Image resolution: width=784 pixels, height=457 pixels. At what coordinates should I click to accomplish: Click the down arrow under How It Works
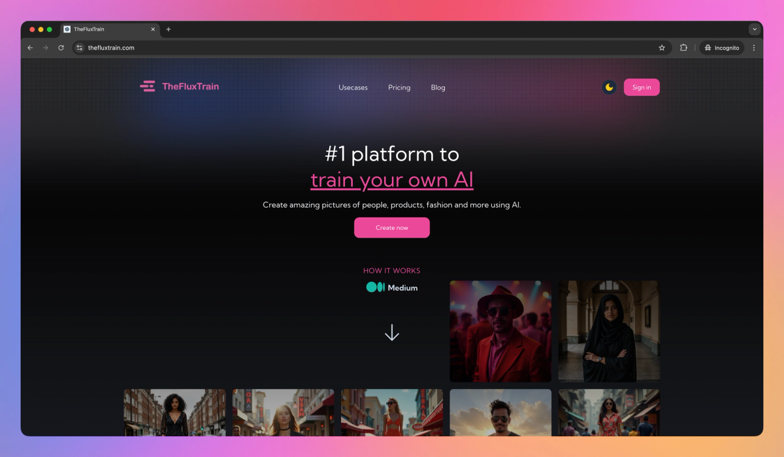pyautogui.click(x=391, y=332)
